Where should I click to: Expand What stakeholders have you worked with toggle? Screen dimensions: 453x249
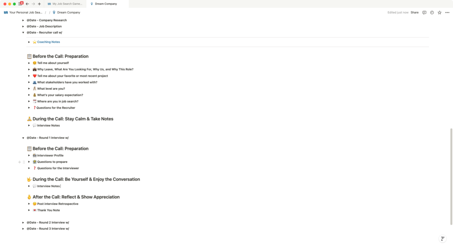pos(29,83)
